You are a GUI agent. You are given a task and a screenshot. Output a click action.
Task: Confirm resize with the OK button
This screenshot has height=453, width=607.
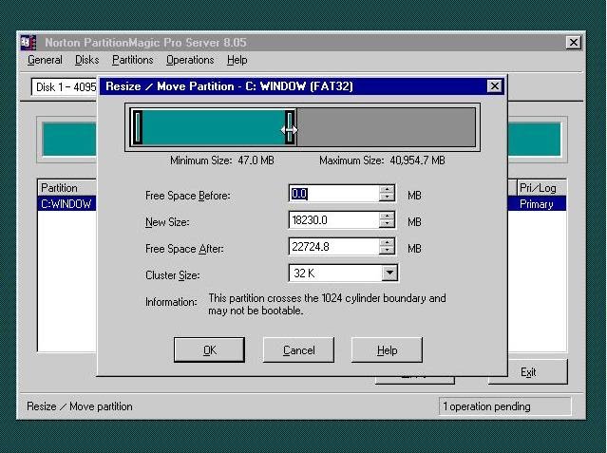click(x=209, y=350)
